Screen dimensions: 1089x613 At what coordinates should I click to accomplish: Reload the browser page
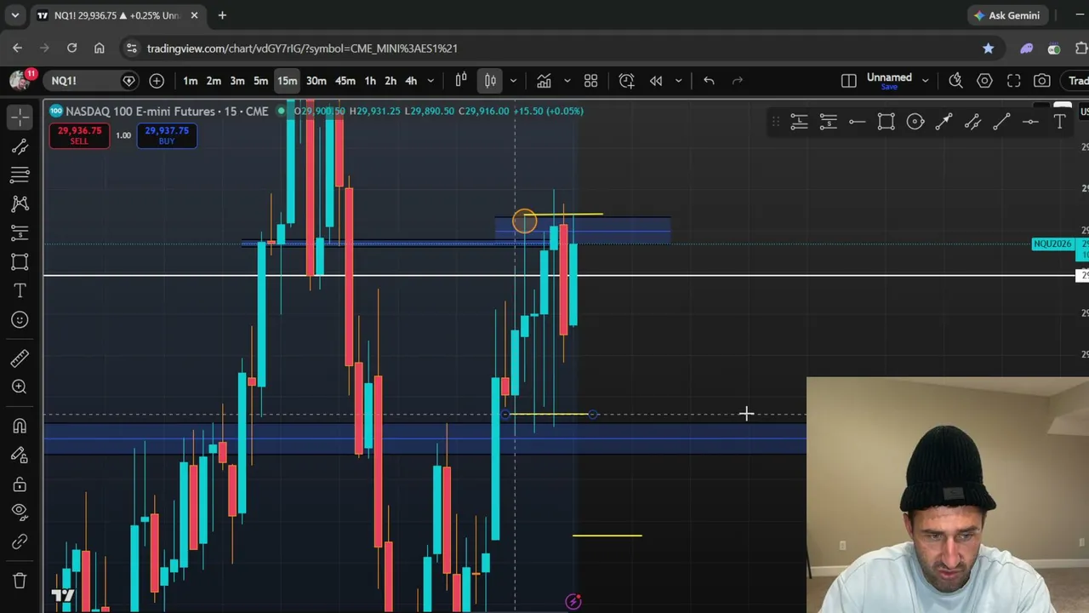(x=72, y=49)
